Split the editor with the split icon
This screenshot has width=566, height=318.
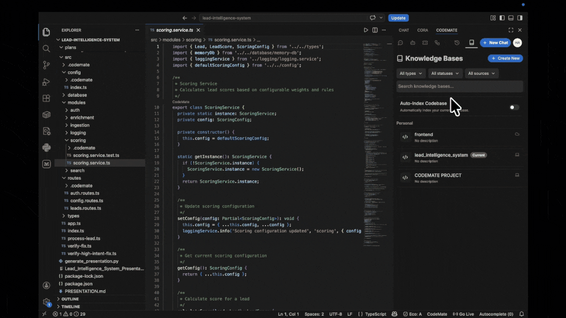[x=375, y=30]
